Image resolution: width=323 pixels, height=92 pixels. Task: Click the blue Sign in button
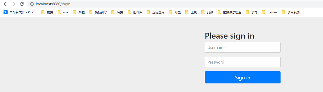243,77
